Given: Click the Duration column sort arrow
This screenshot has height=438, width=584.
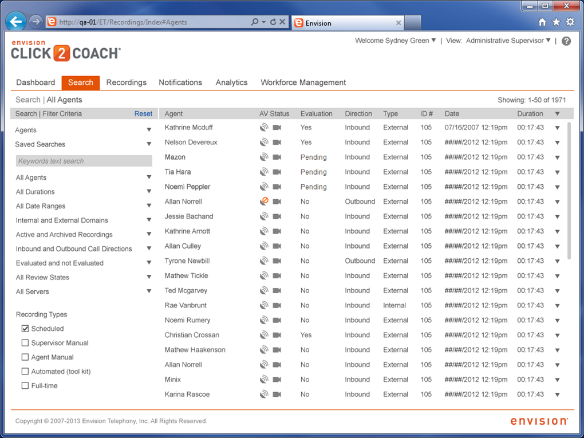Looking at the screenshot, I should [x=556, y=113].
